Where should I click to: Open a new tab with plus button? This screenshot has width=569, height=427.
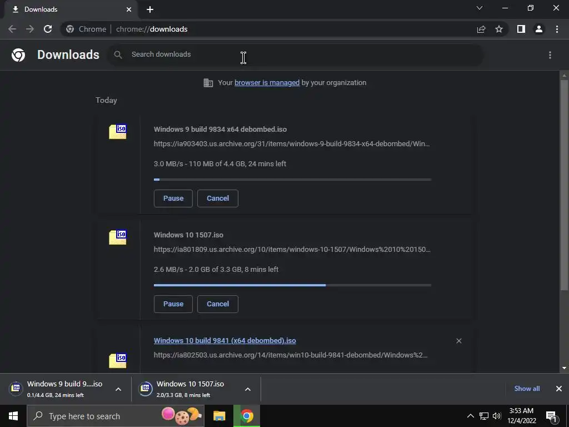click(x=150, y=9)
